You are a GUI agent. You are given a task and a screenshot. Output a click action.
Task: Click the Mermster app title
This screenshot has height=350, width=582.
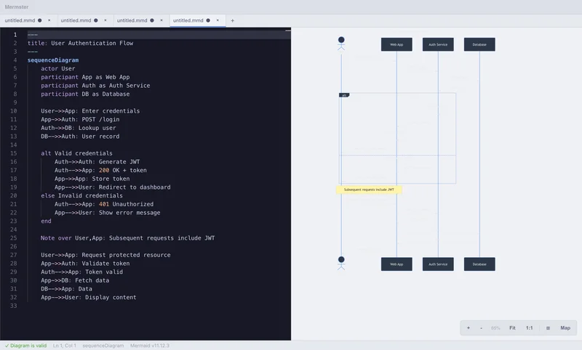tap(17, 7)
